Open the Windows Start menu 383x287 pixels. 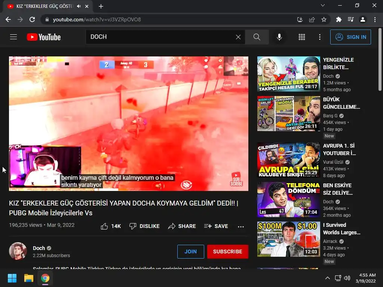12,278
